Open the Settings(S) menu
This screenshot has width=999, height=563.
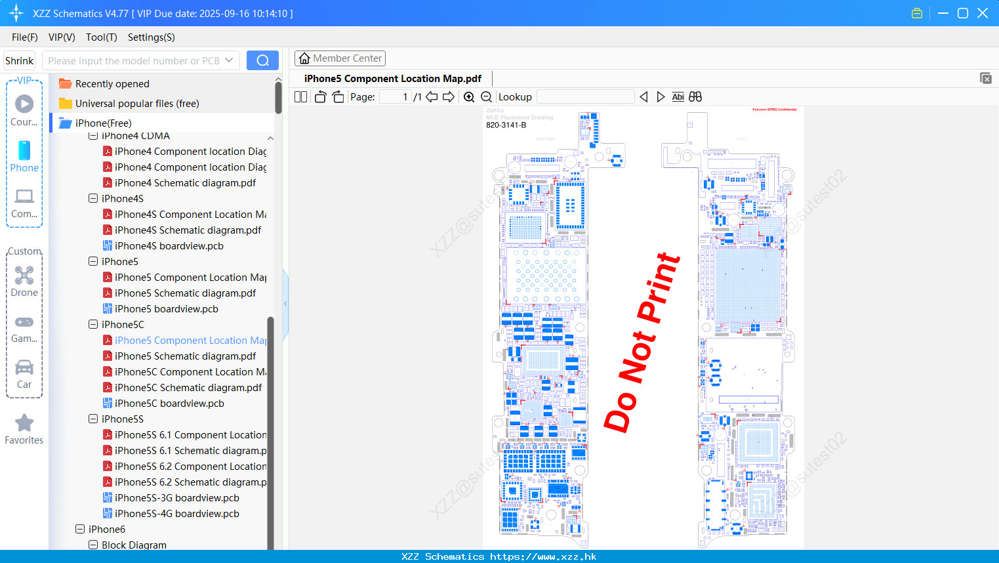point(152,37)
